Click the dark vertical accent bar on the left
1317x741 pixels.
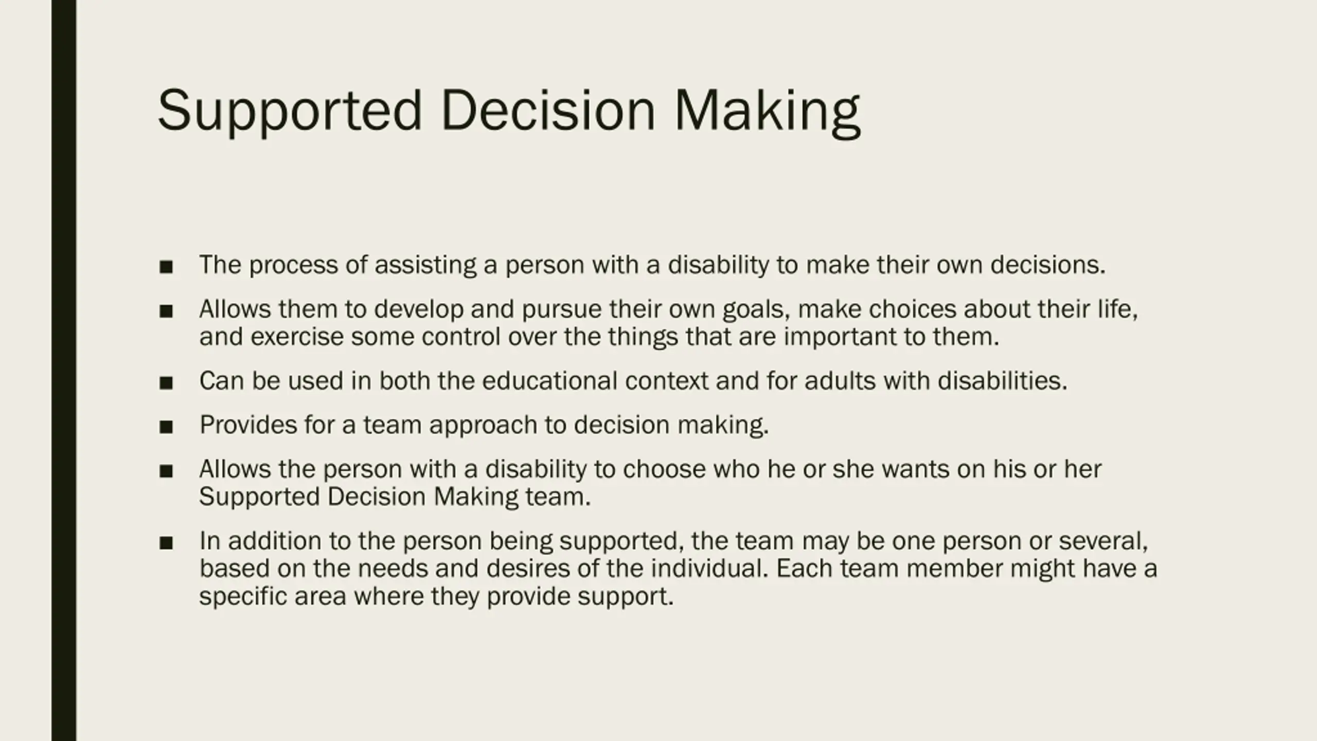64,370
